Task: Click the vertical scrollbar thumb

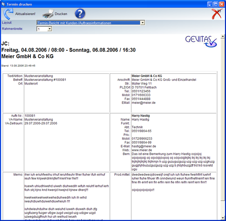Action: 223,120
